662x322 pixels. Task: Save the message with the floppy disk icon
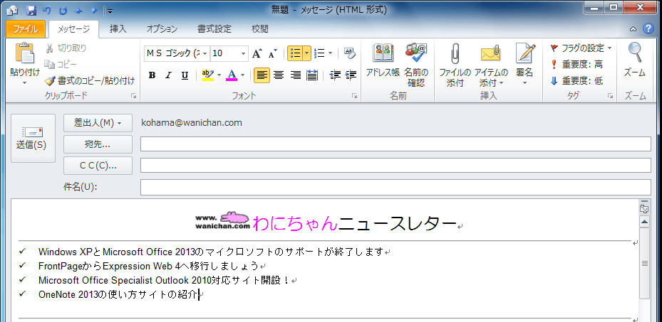31,10
